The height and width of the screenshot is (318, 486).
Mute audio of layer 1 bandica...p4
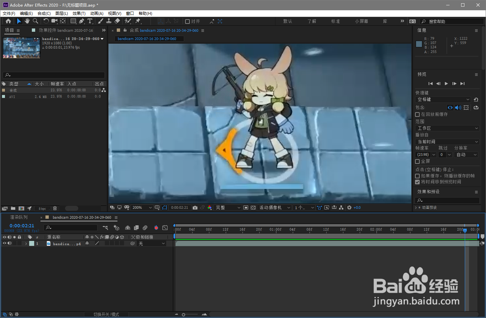(10, 243)
